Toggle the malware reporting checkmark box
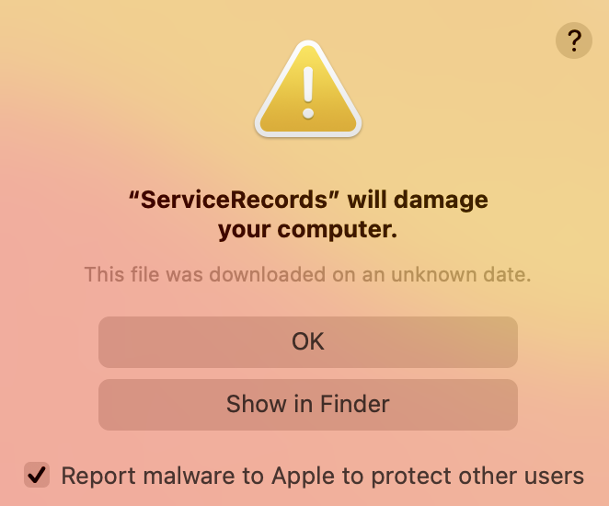 (x=37, y=476)
